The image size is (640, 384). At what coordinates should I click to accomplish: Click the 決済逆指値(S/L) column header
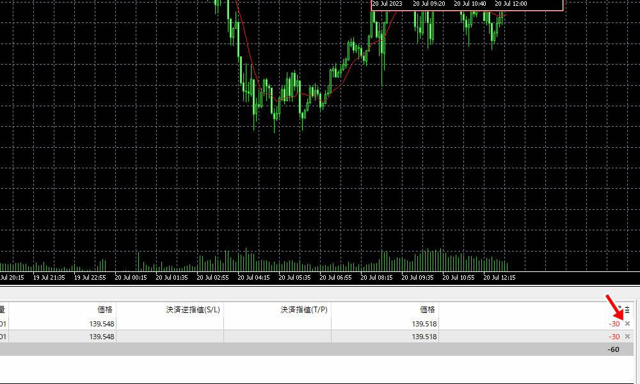pos(194,309)
